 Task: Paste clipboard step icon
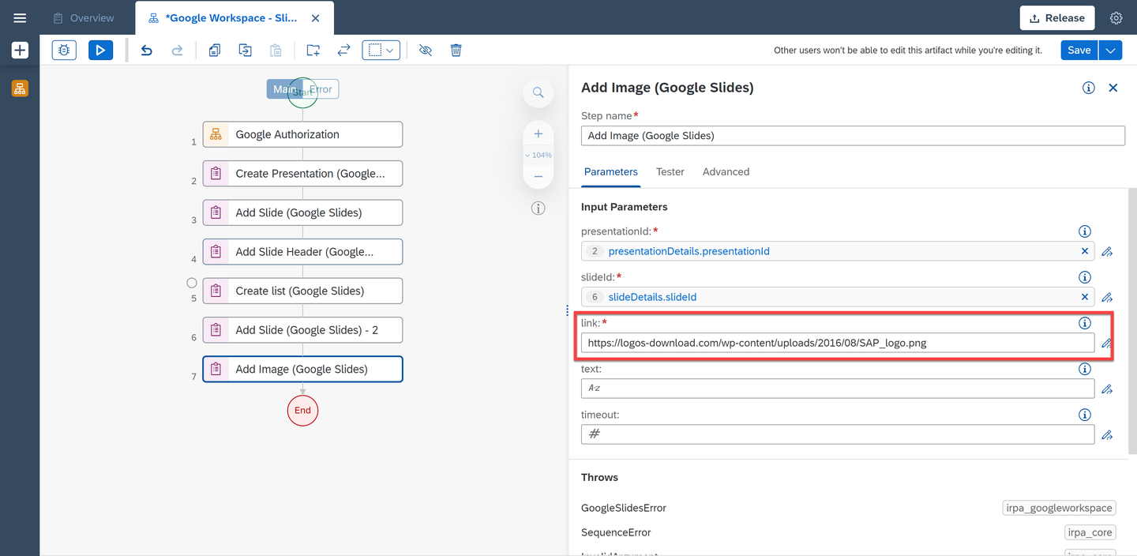coord(276,51)
